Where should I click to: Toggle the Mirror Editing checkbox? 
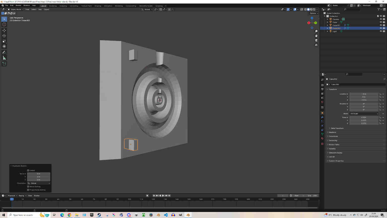[x=28, y=187]
